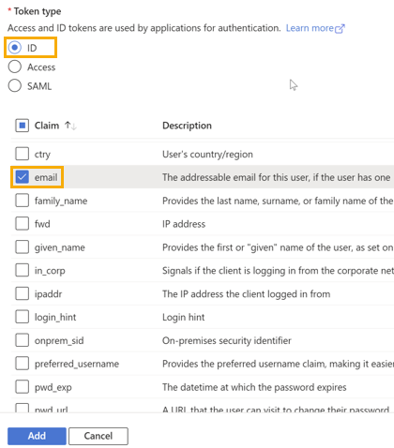Check the in_corp claim box
Viewport: 394px width, 448px height.
[22, 270]
